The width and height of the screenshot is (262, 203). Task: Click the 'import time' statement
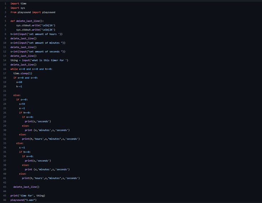click(18, 4)
